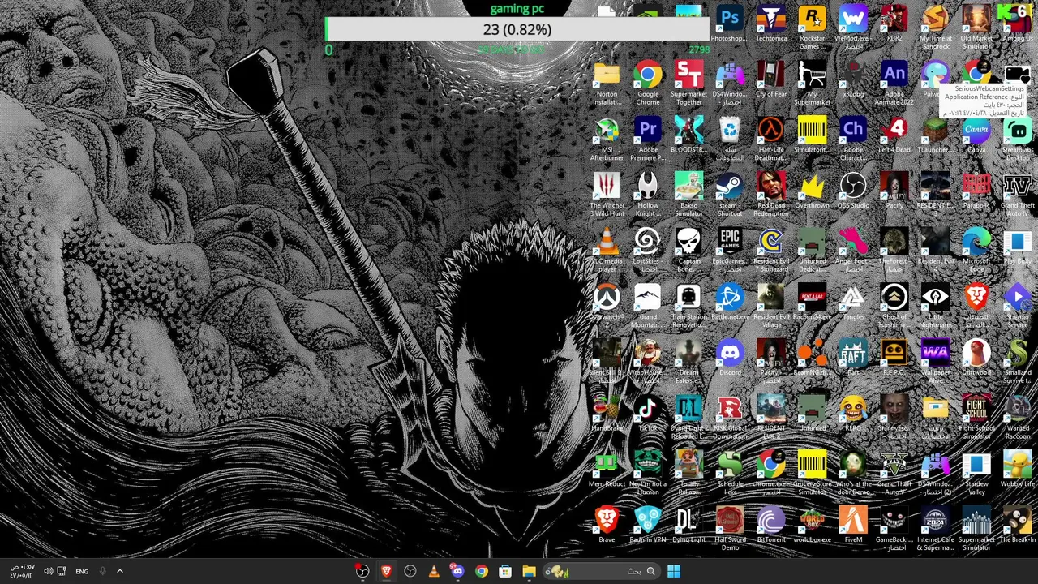The image size is (1038, 584).
Task: Launch Left 4 Dead from the desktop
Action: click(894, 136)
